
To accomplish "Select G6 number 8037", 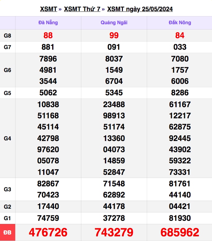I will click(114, 59).
